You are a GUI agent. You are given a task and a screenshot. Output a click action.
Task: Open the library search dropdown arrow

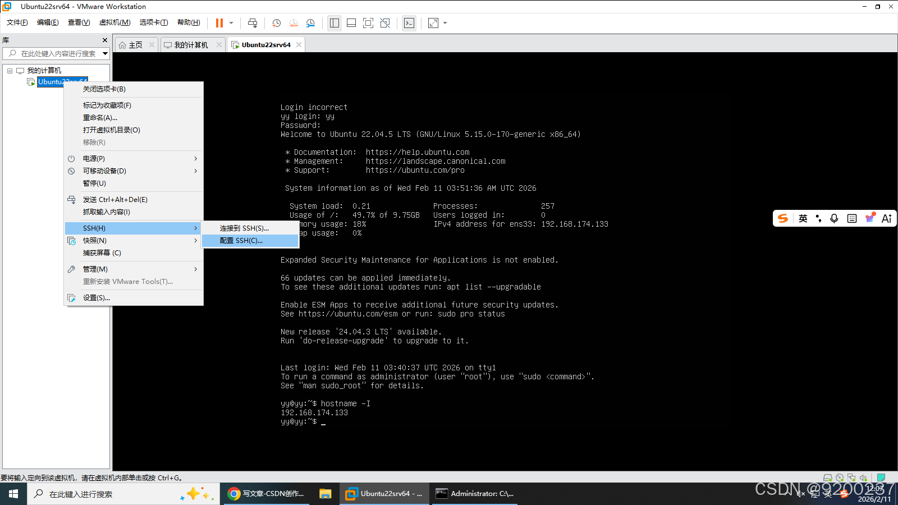[105, 53]
